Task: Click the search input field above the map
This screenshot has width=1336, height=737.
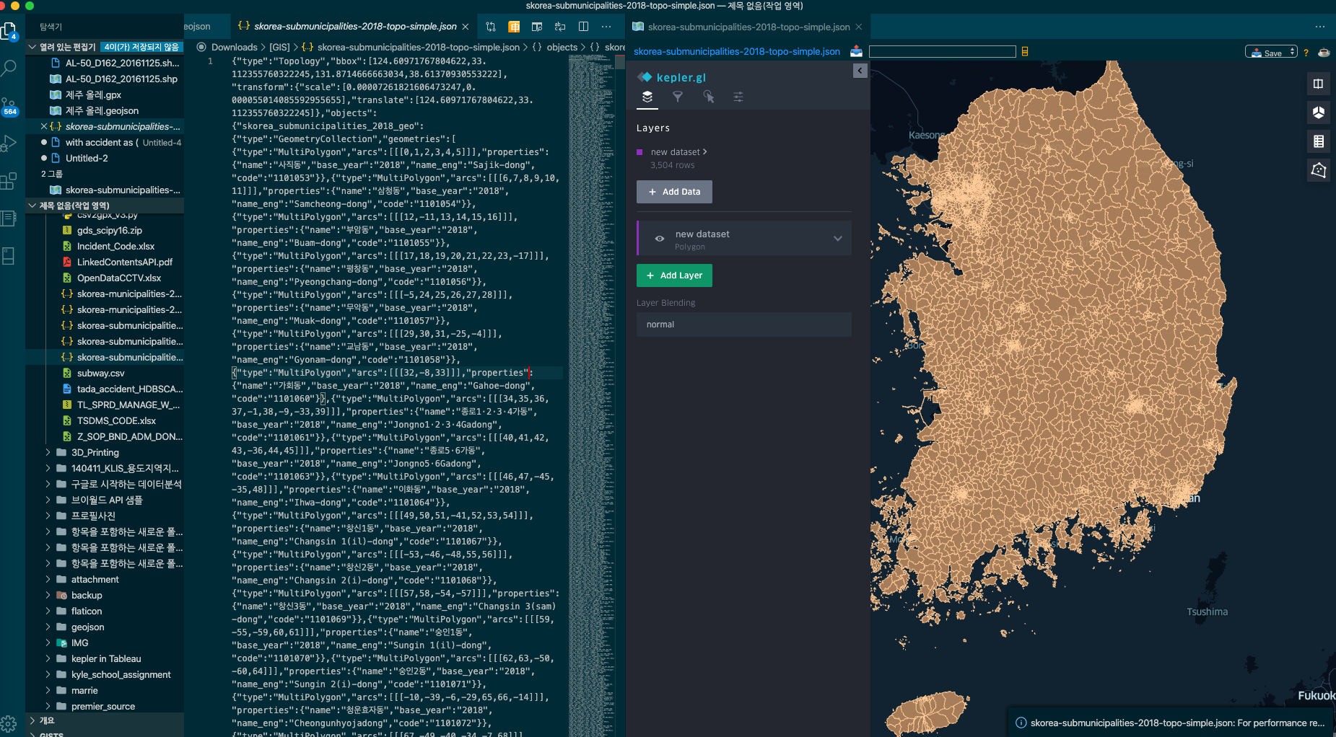Action: [943, 51]
